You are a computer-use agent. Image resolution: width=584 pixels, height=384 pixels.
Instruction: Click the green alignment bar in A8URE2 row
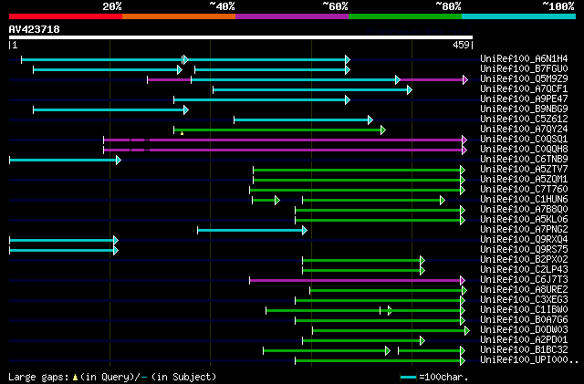[x=388, y=291]
